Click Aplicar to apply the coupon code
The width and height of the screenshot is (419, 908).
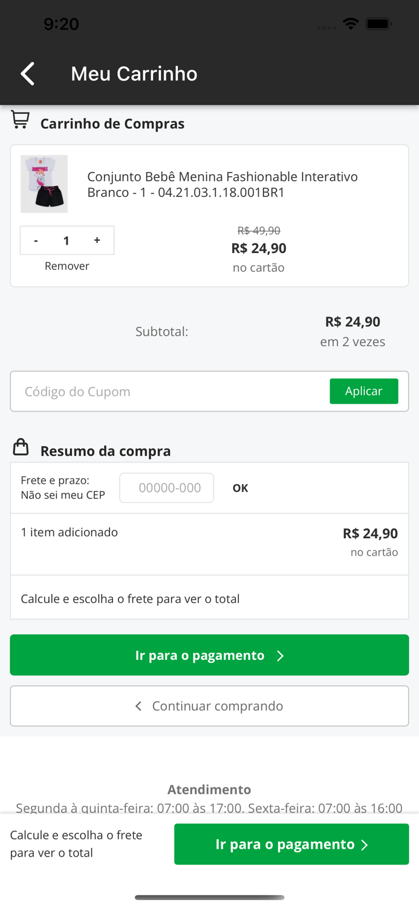[x=364, y=391]
